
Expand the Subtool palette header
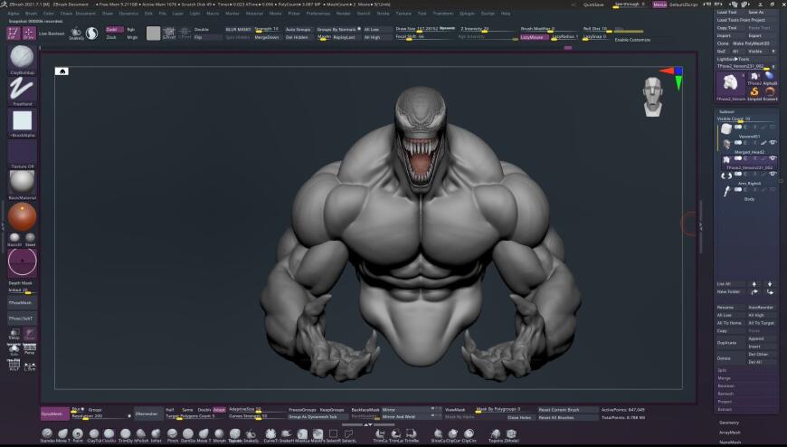(x=726, y=111)
